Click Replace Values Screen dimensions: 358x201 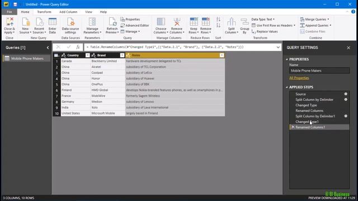[265, 32]
